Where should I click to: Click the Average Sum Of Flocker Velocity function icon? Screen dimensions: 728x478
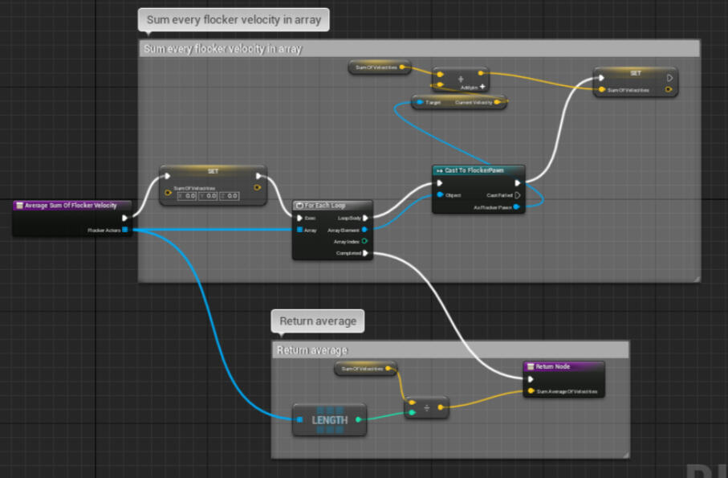click(x=19, y=205)
